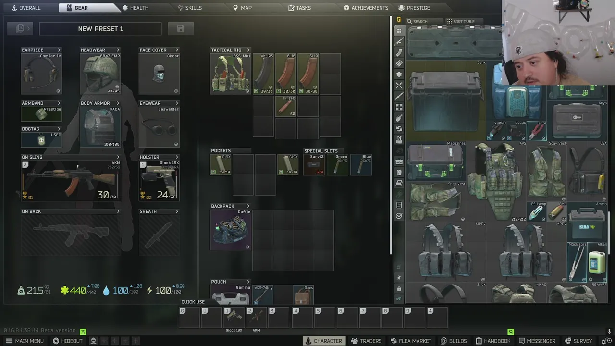Image resolution: width=615 pixels, height=346 pixels.
Task: Toggle the pin icon in stash sidebar
Action: 399,278
